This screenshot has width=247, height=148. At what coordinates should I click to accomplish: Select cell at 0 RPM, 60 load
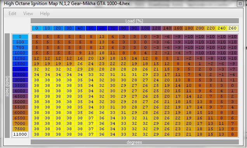point(102,36)
